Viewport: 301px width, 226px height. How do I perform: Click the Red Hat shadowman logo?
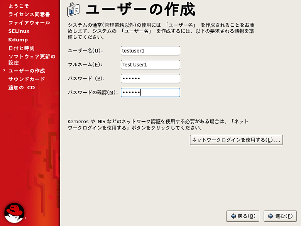pyautogui.click(x=15, y=213)
